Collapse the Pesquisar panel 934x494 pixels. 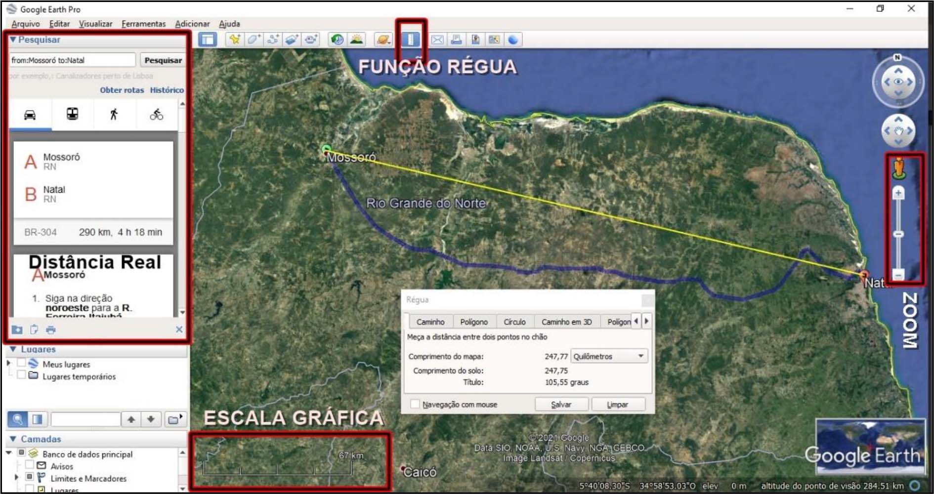pyautogui.click(x=13, y=40)
